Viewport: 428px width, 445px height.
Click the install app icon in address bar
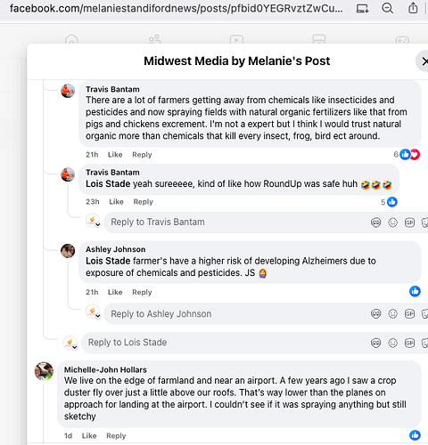click(362, 8)
